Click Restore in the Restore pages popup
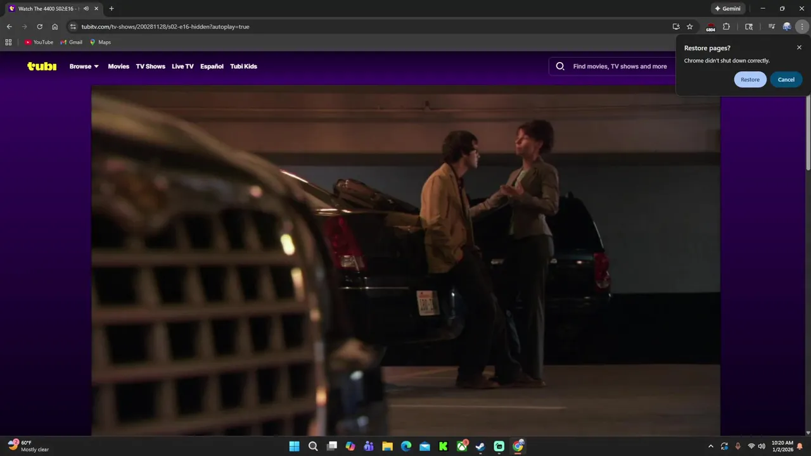The image size is (811, 456). tap(750, 80)
